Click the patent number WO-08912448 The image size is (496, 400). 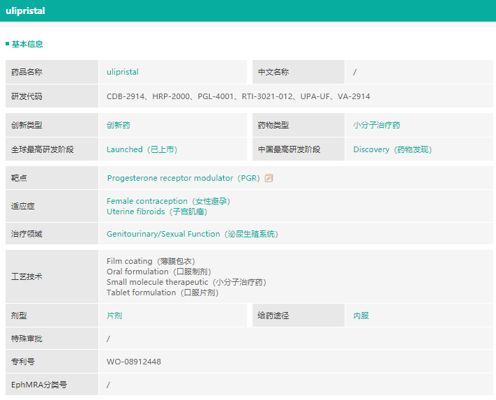pyautogui.click(x=134, y=362)
